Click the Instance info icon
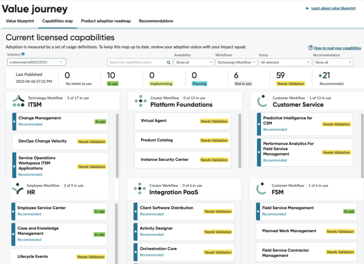 [x=23, y=54]
